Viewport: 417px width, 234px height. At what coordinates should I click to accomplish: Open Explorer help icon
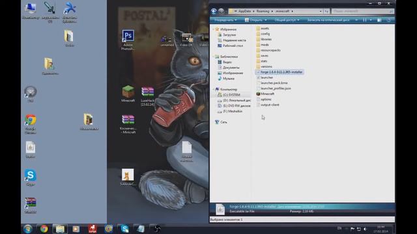coord(389,20)
